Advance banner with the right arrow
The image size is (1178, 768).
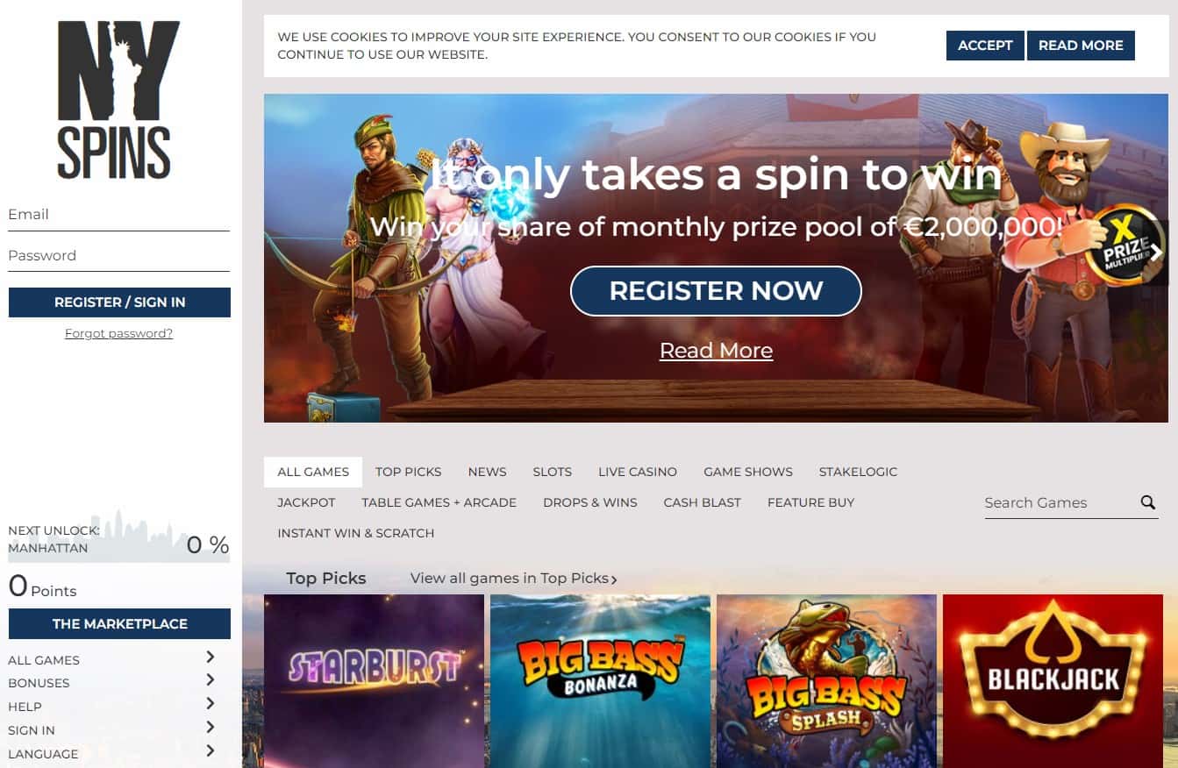pos(1156,252)
